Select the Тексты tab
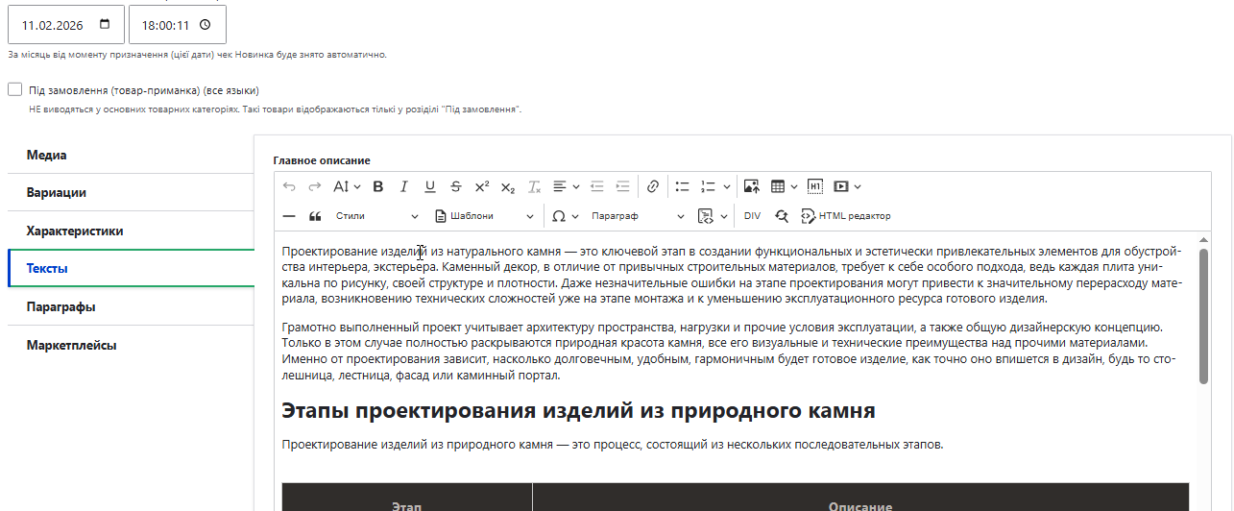The height and width of the screenshot is (511, 1234). [131, 269]
